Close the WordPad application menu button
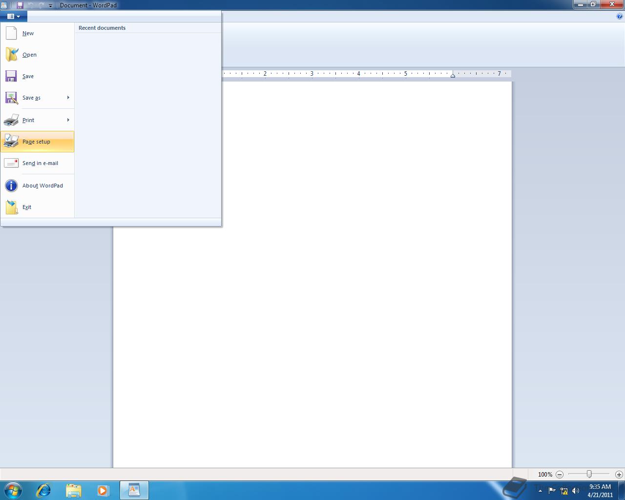Viewport: 625px width, 500px height. pos(14,16)
